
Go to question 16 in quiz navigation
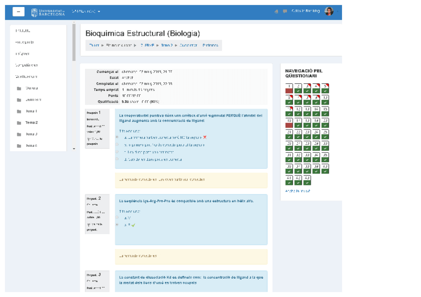[289, 123]
